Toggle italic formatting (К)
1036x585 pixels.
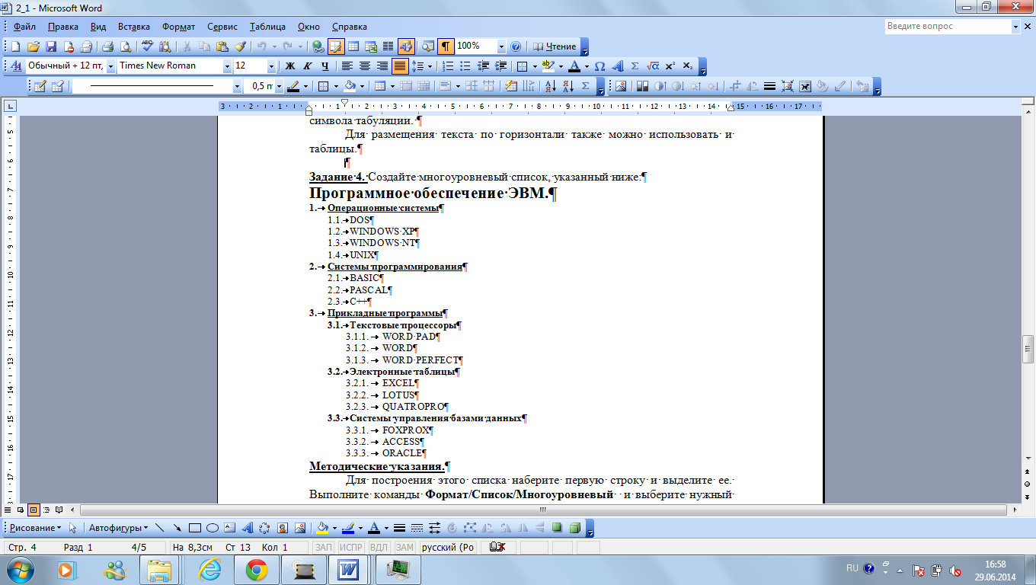click(308, 66)
